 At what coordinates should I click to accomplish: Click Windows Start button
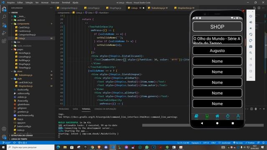[3, 147]
